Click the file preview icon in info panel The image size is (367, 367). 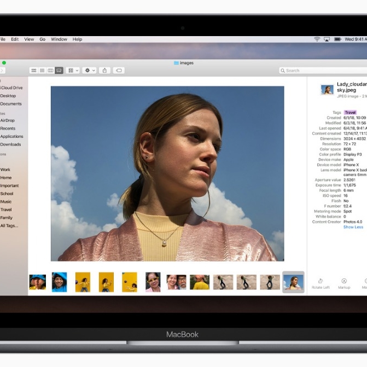click(x=327, y=90)
